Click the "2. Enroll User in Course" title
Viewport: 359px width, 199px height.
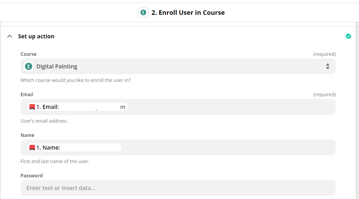click(188, 13)
